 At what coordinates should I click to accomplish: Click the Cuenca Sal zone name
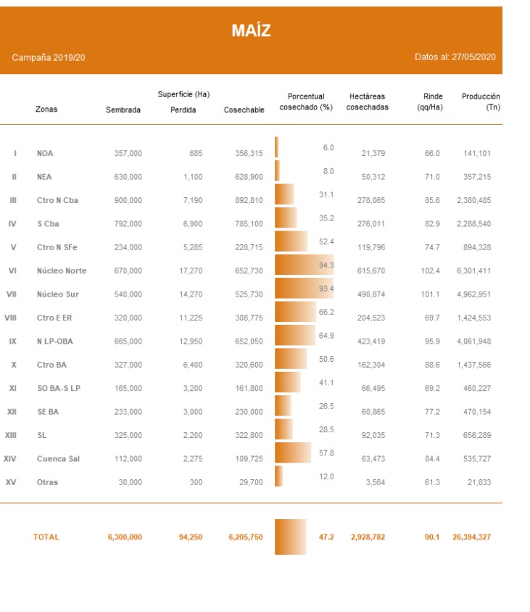click(x=59, y=459)
